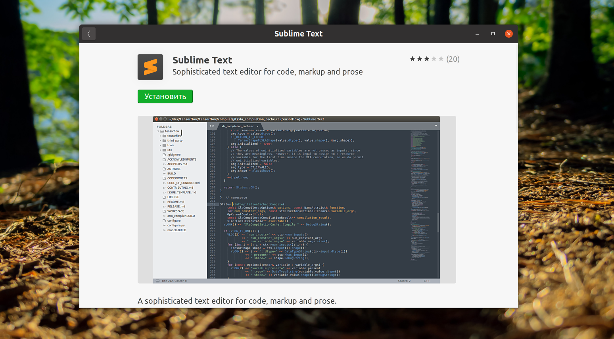Click the panel switcher icon in status bar
Screen dimensions: 614x339
[157, 281]
